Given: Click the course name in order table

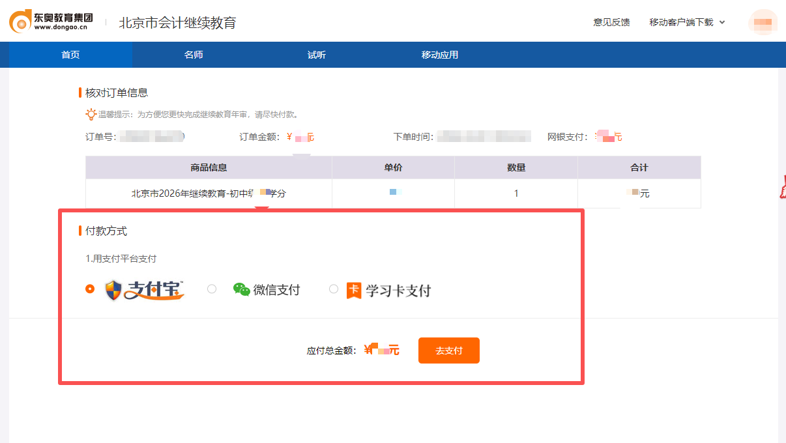Looking at the screenshot, I should pos(209,193).
